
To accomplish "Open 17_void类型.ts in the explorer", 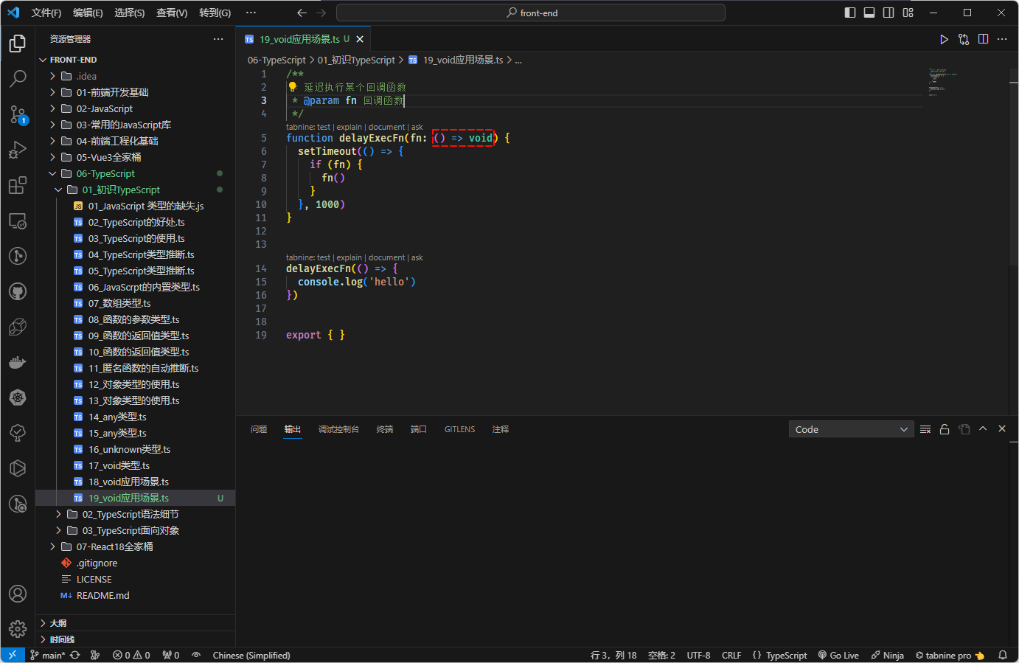I will (119, 465).
